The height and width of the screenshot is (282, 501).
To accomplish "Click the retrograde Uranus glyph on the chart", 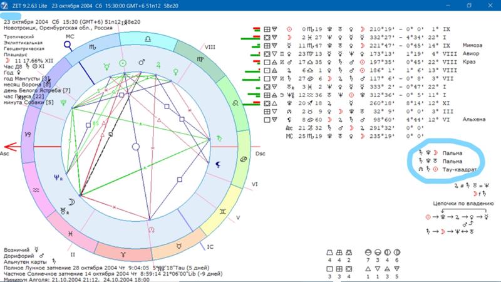I will coord(65,211).
